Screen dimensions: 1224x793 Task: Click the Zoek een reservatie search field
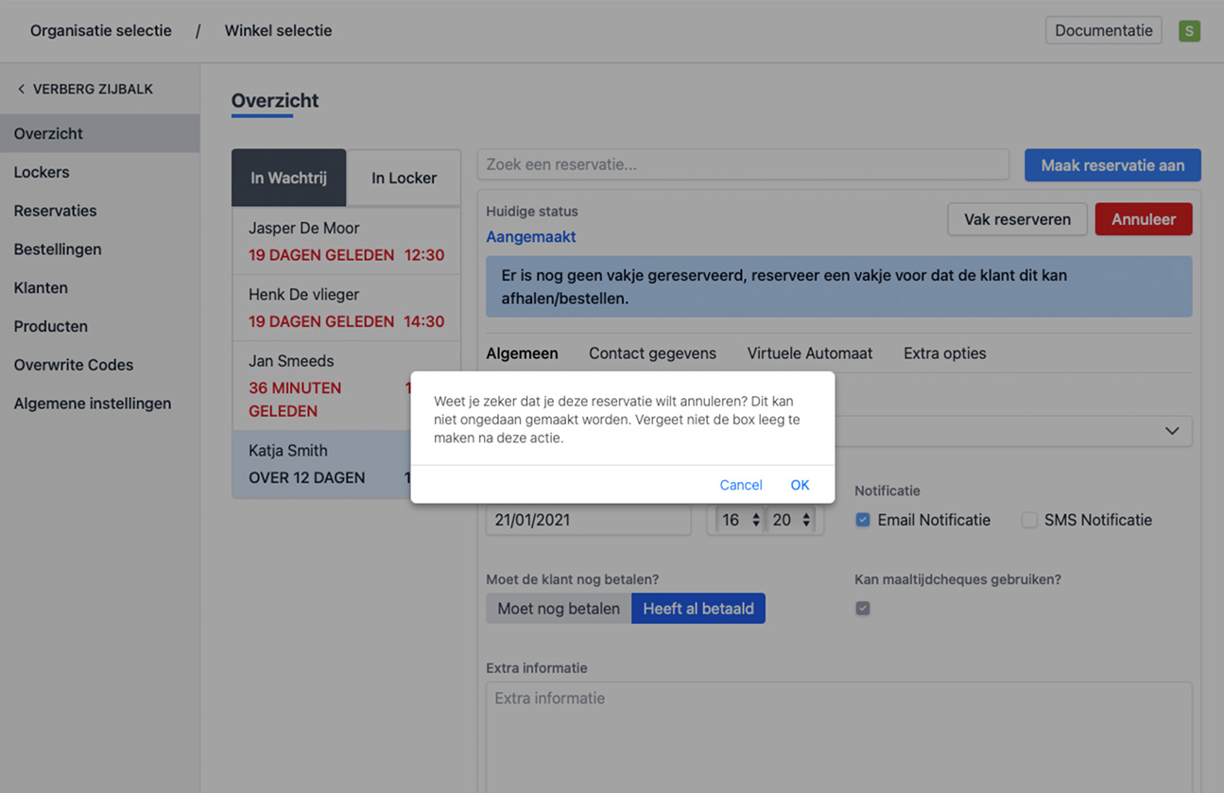pos(742,164)
